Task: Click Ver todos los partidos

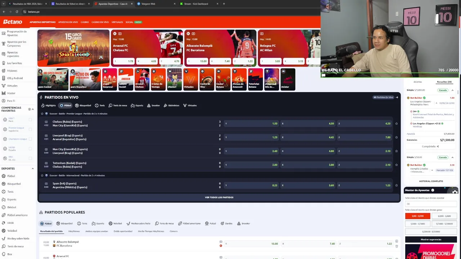Action: pyautogui.click(x=219, y=197)
